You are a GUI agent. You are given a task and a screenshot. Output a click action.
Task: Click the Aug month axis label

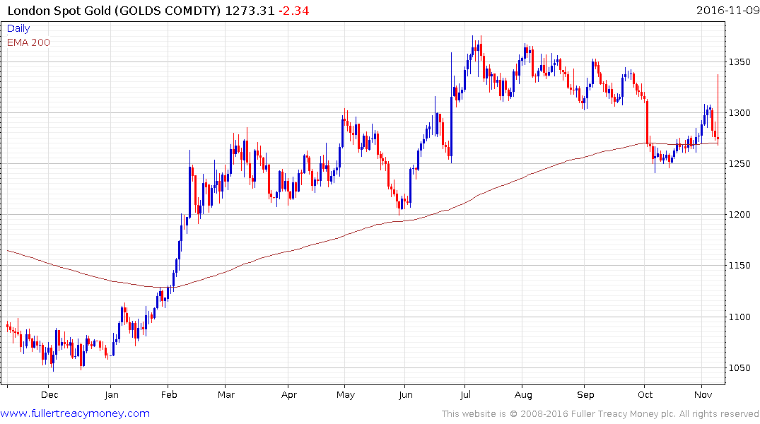click(x=523, y=395)
